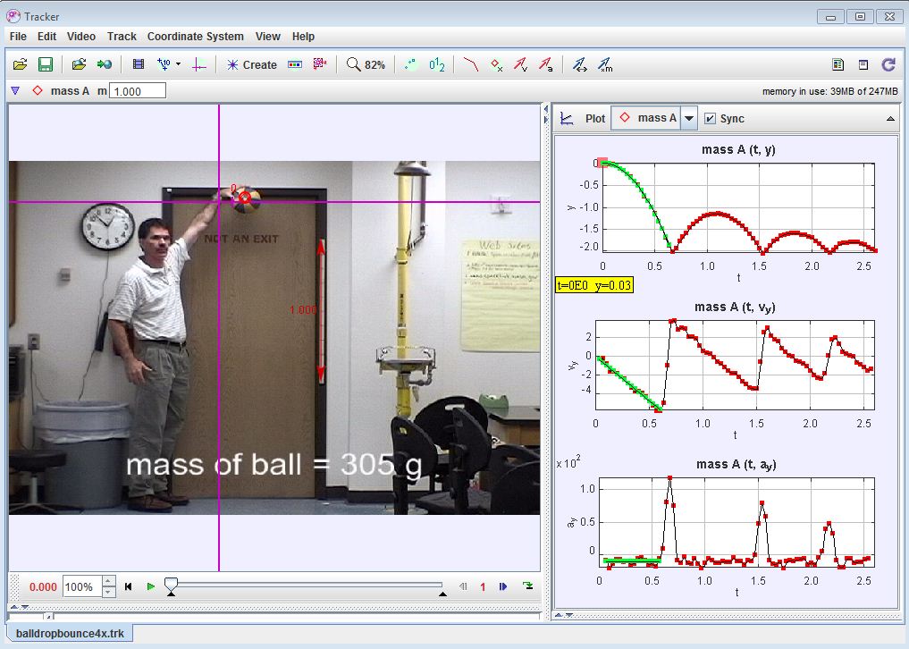This screenshot has height=649, width=909.
Task: Open the Track menu
Action: (122, 37)
